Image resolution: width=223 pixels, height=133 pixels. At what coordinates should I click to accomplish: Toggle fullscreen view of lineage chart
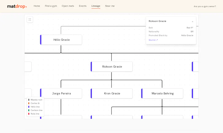coord(30,19)
